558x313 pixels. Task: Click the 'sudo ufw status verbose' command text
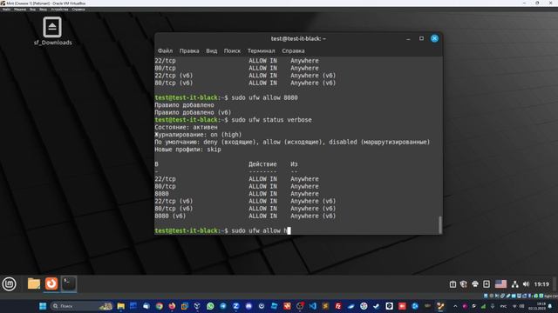click(x=271, y=120)
